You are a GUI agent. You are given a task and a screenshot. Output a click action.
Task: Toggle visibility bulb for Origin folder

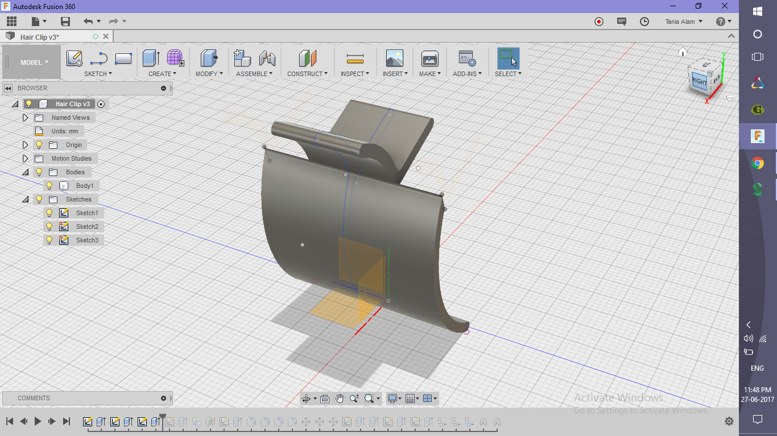(x=39, y=145)
